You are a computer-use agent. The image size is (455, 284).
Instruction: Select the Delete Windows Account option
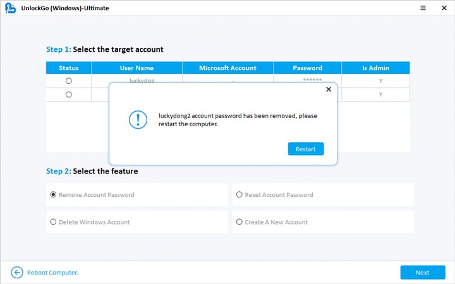[x=53, y=222]
